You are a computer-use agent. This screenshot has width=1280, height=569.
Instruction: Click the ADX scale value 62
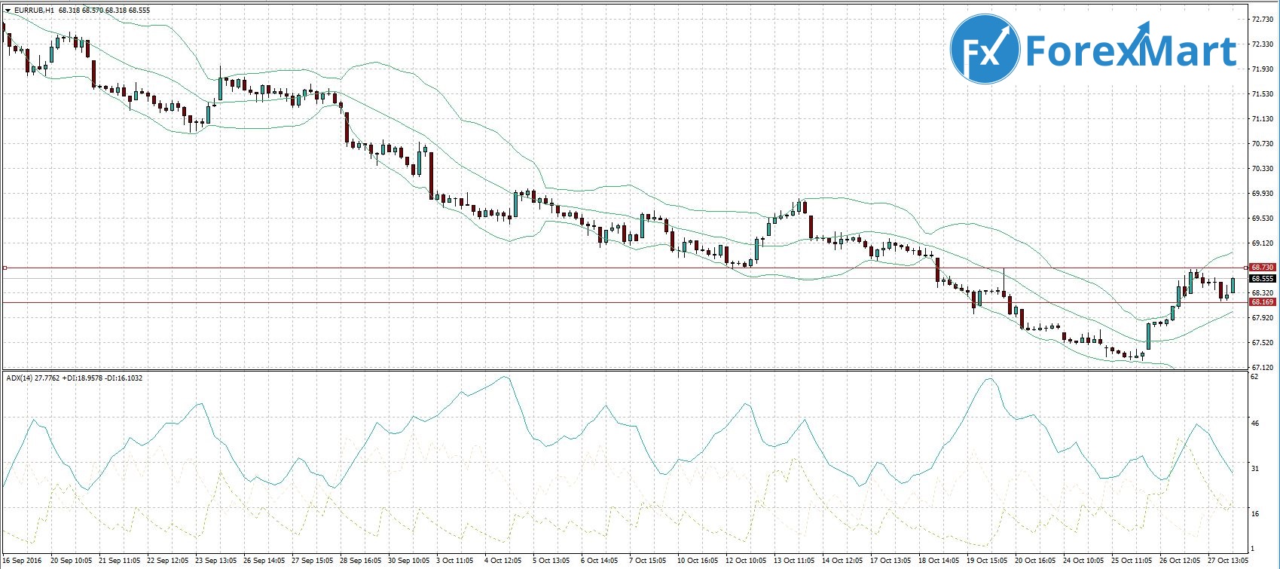tap(1254, 376)
